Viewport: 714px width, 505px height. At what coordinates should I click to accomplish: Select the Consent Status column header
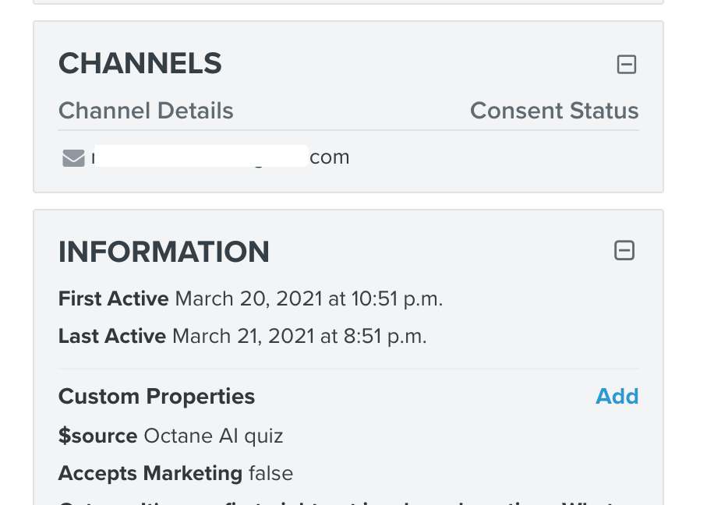click(554, 111)
